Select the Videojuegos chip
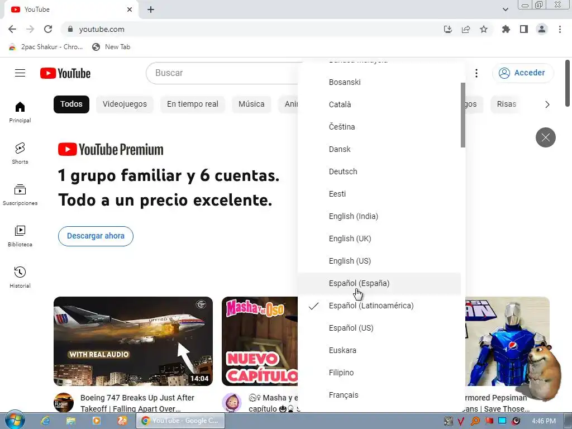The image size is (572, 429). [x=125, y=104]
